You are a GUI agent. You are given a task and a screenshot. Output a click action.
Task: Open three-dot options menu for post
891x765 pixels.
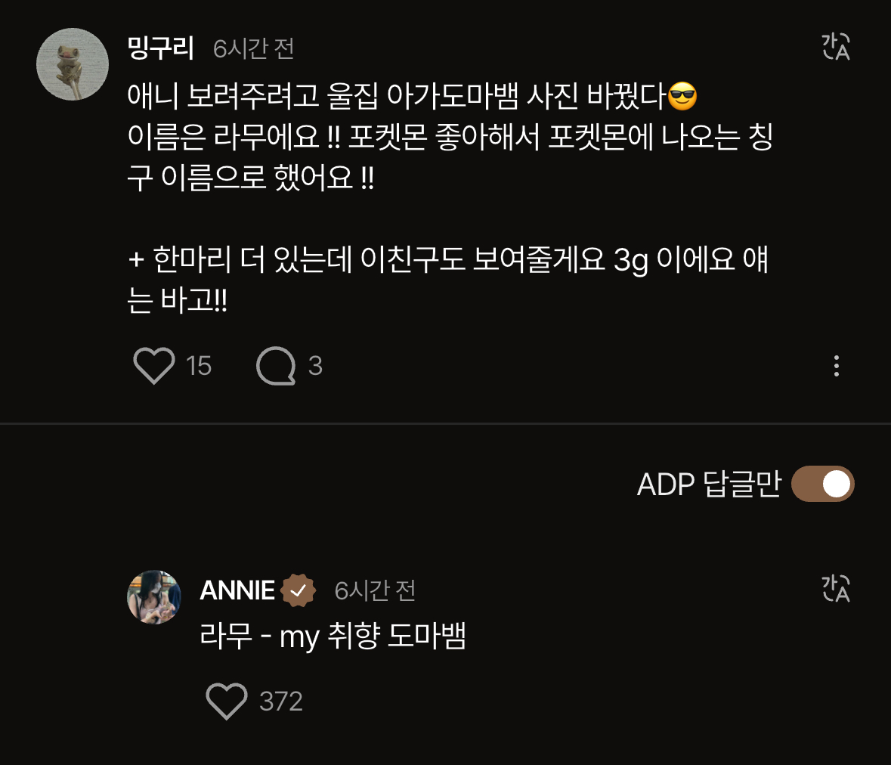pos(836,366)
